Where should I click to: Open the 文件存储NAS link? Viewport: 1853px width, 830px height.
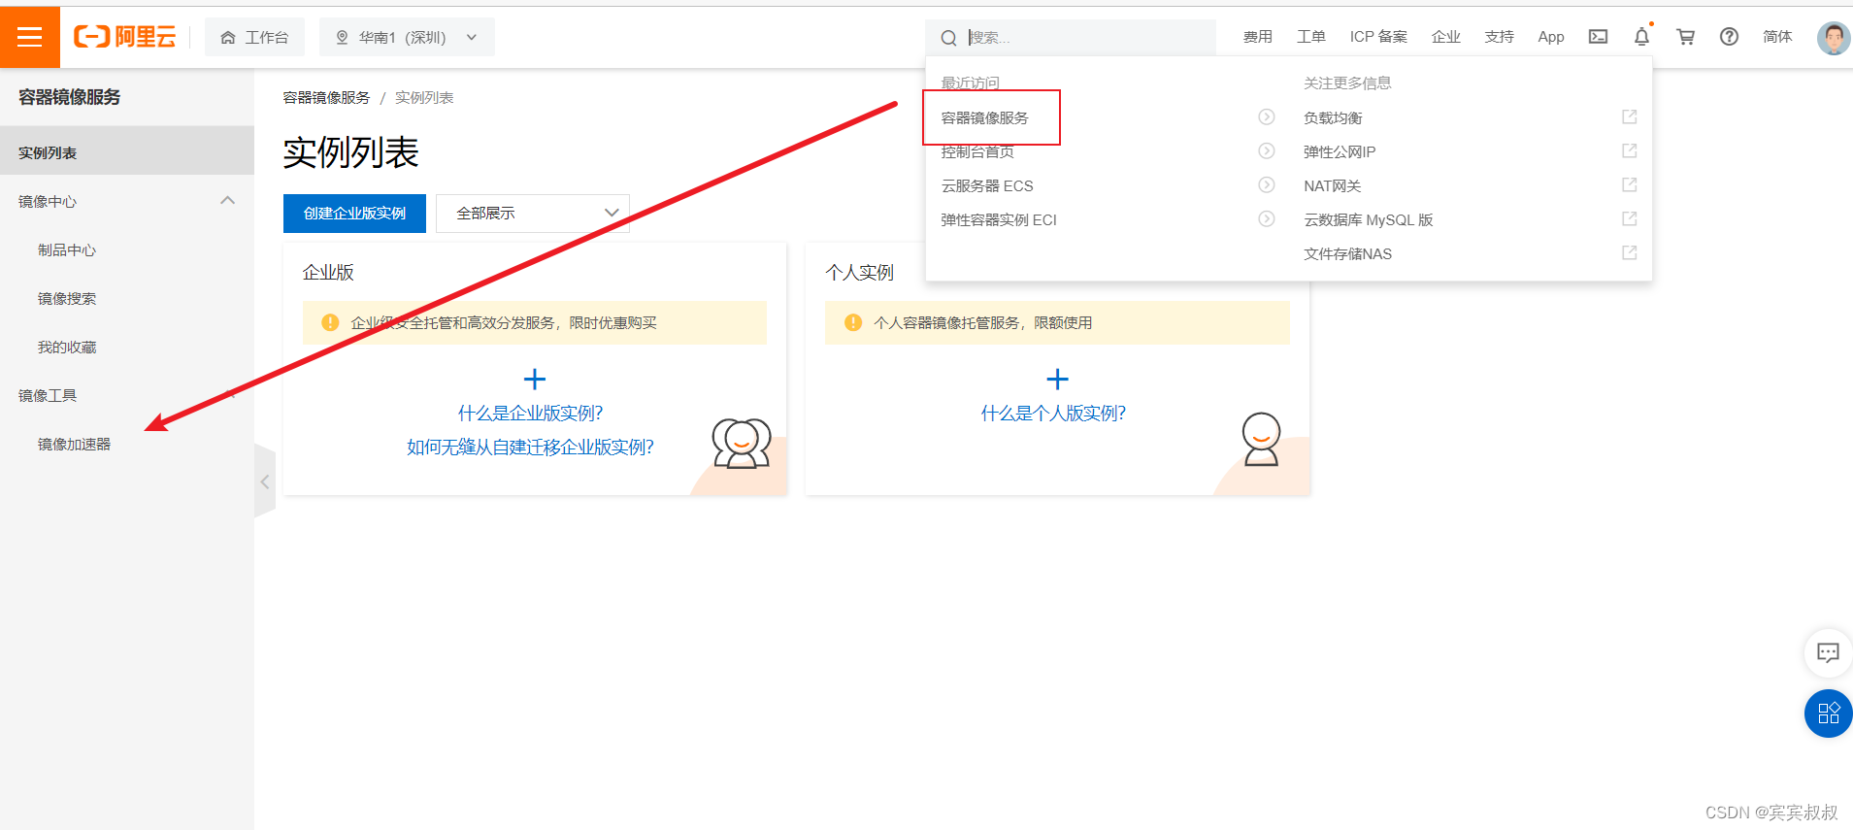(1347, 253)
